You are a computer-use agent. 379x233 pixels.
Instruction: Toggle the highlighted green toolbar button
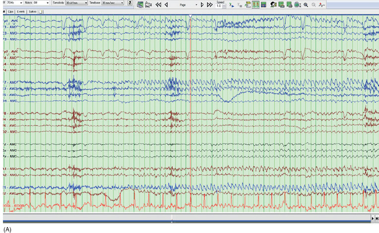pos(255,4)
